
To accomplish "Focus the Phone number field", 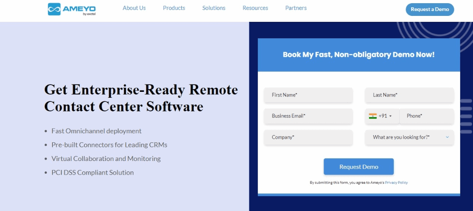I will [x=427, y=116].
